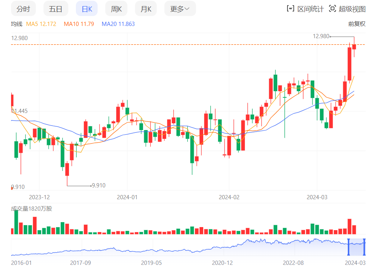Open the 月K chart tab

146,9
